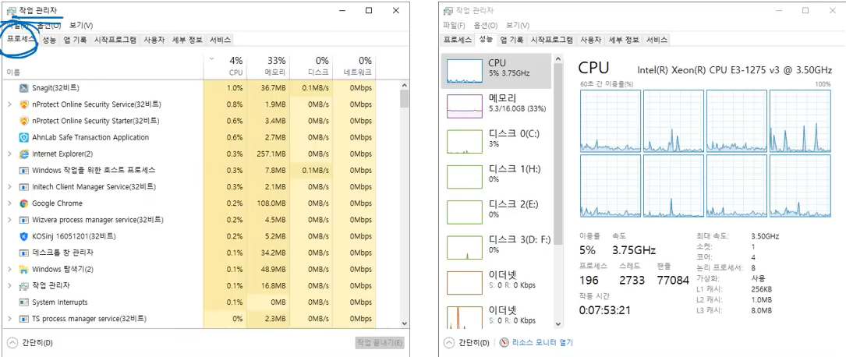846x357 pixels.
Task: Expand the Google Chrome process group
Action: point(9,203)
